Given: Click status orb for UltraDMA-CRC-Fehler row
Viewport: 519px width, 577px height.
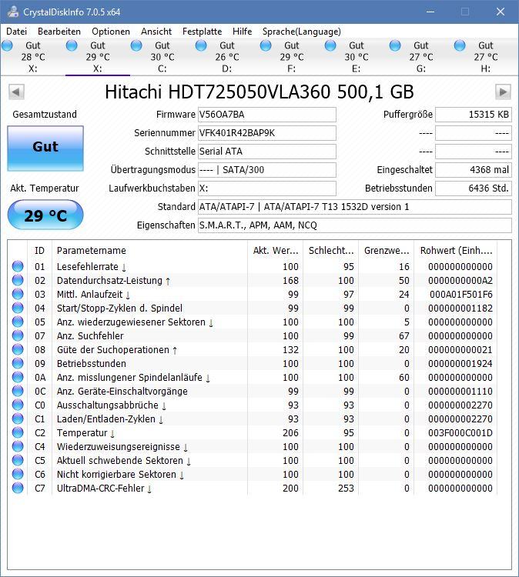Looking at the screenshot, I should click(18, 488).
